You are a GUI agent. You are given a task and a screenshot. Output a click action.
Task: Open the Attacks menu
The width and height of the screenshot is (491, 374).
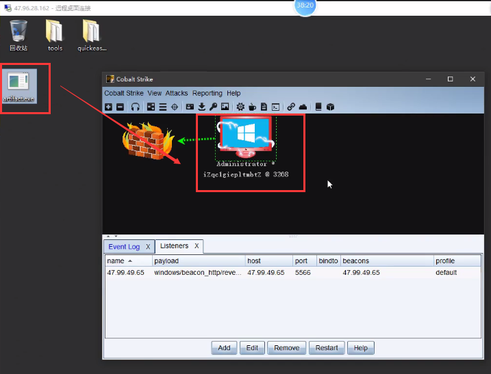(x=177, y=93)
